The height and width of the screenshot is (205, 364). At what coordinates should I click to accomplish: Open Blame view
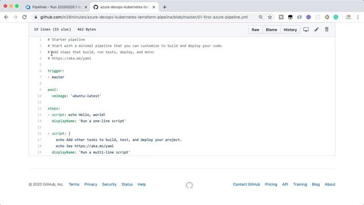click(x=271, y=30)
